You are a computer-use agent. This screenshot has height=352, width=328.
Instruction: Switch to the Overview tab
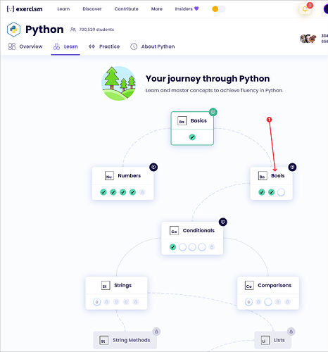click(x=25, y=46)
